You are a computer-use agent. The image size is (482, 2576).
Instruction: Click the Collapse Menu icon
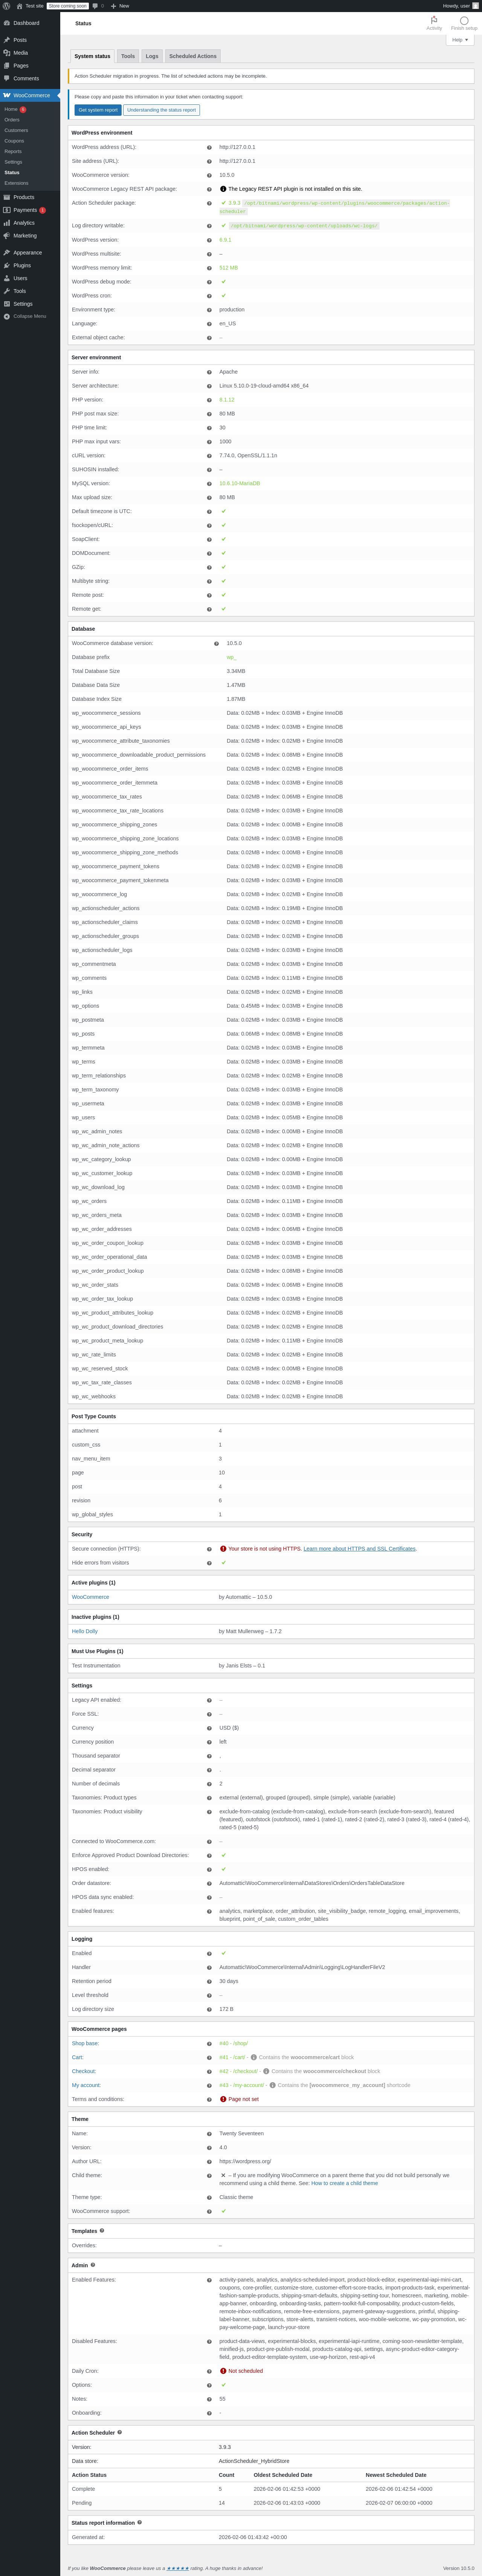click(7, 316)
